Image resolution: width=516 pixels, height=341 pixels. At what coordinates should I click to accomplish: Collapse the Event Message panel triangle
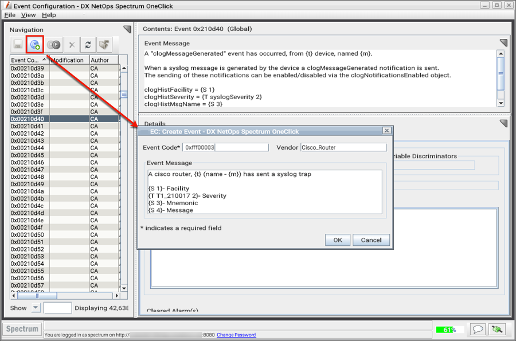click(x=503, y=42)
